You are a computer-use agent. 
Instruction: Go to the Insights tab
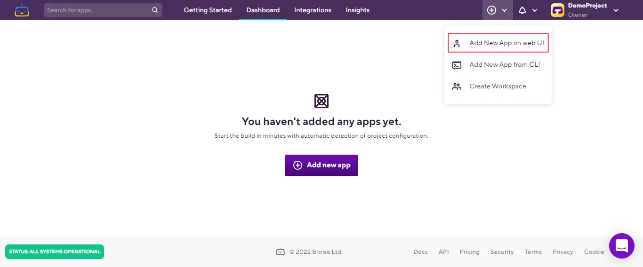357,10
